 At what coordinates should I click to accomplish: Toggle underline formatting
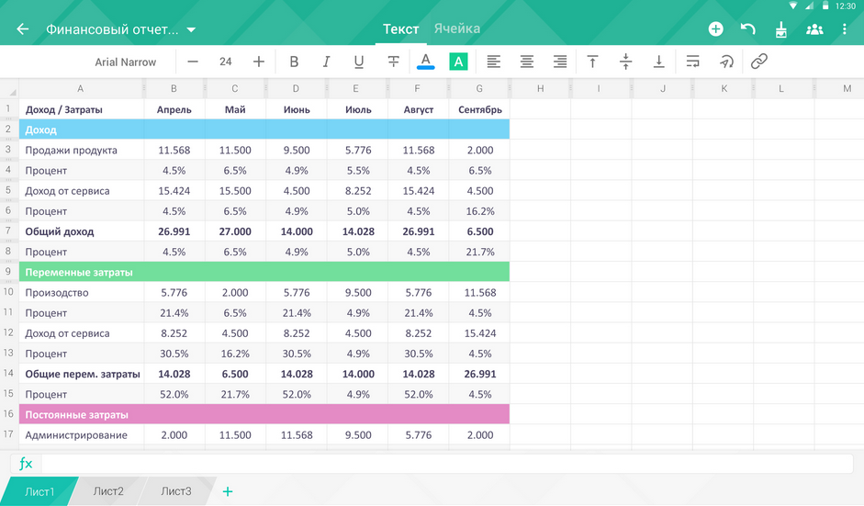pyautogui.click(x=359, y=62)
